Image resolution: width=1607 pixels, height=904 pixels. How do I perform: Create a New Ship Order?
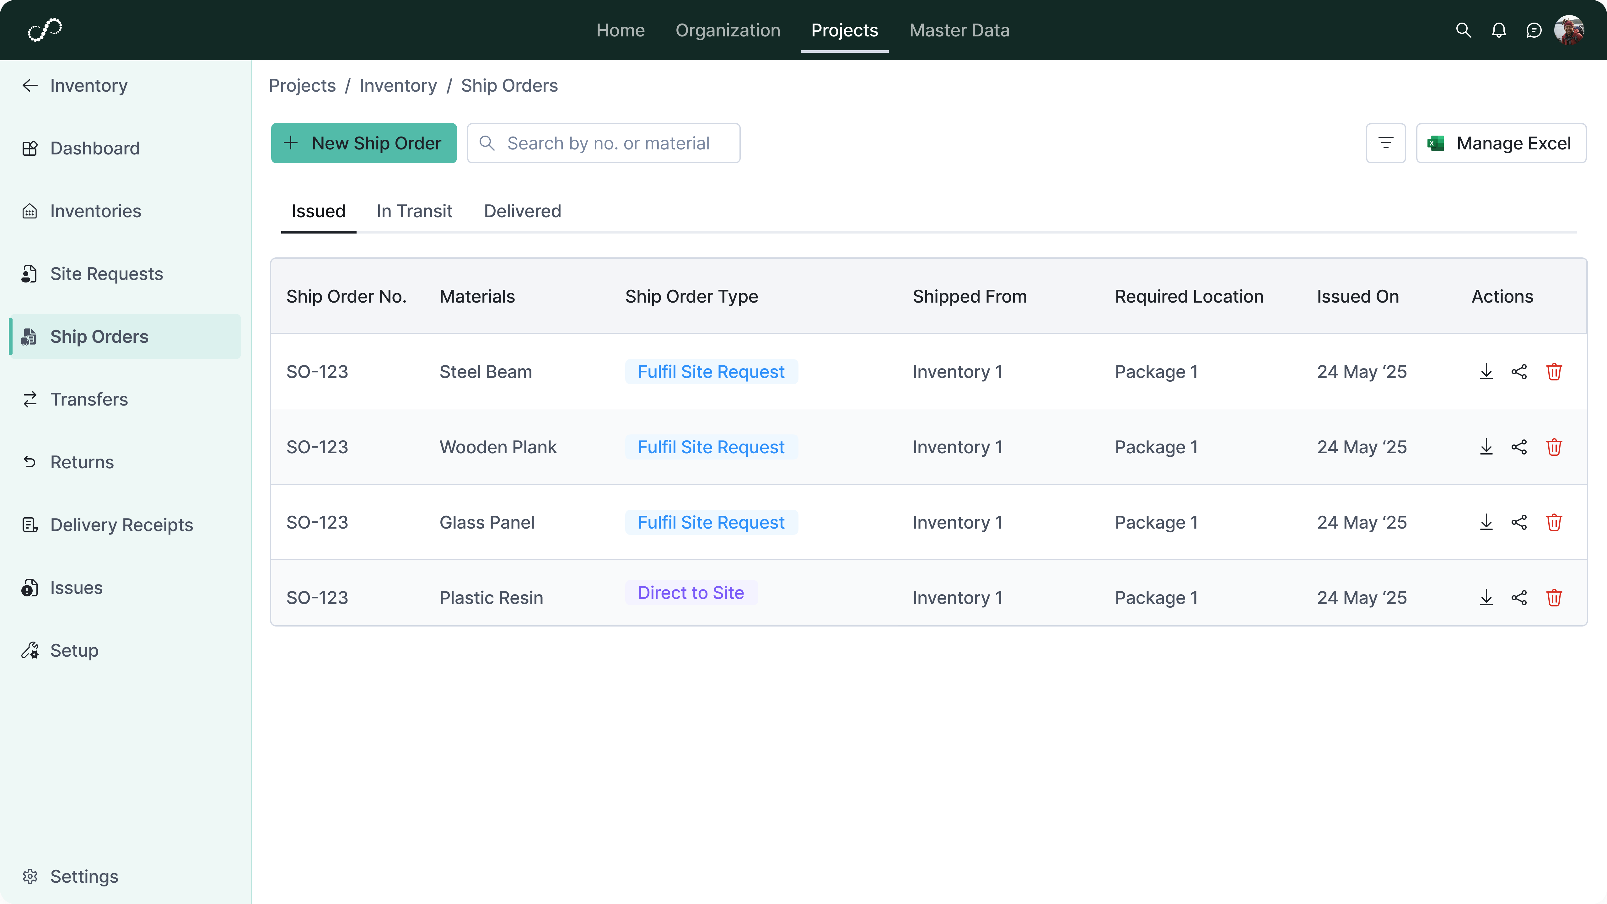coord(364,143)
